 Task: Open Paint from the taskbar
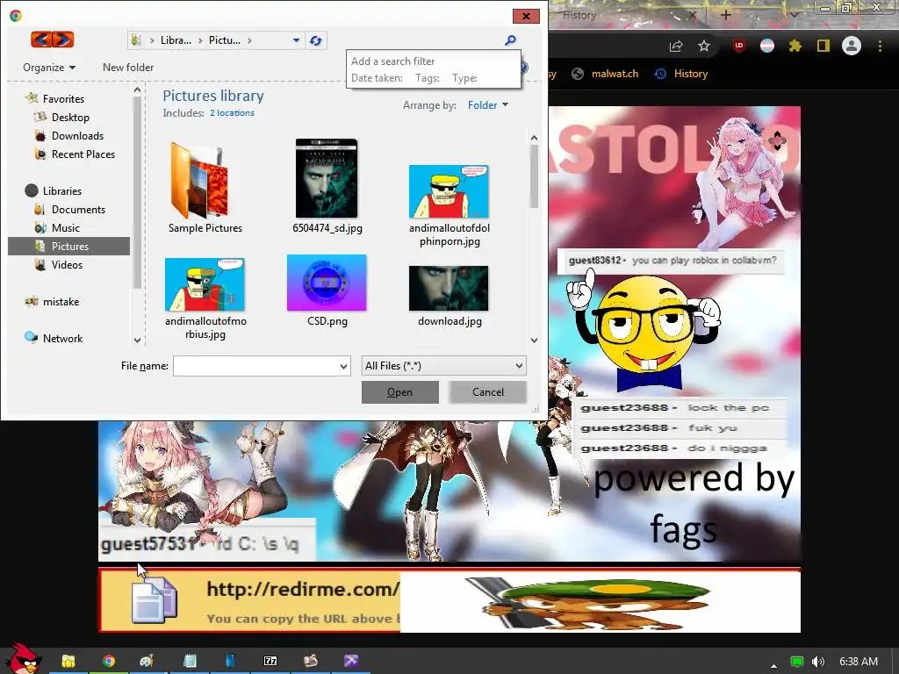(147, 661)
